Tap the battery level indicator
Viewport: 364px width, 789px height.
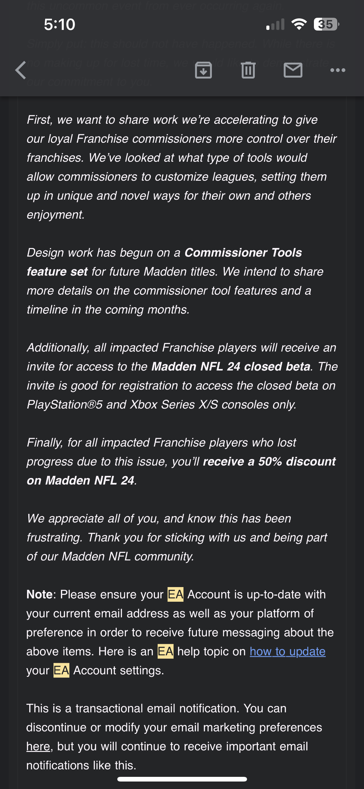pos(326,24)
